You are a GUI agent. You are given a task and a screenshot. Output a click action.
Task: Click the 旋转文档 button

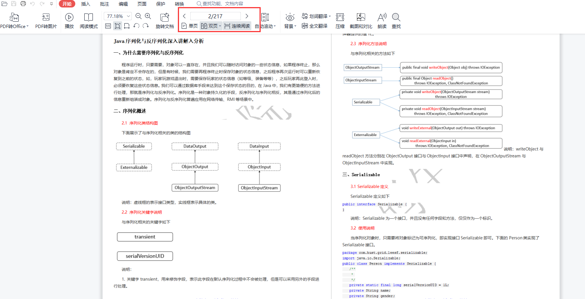[165, 21]
